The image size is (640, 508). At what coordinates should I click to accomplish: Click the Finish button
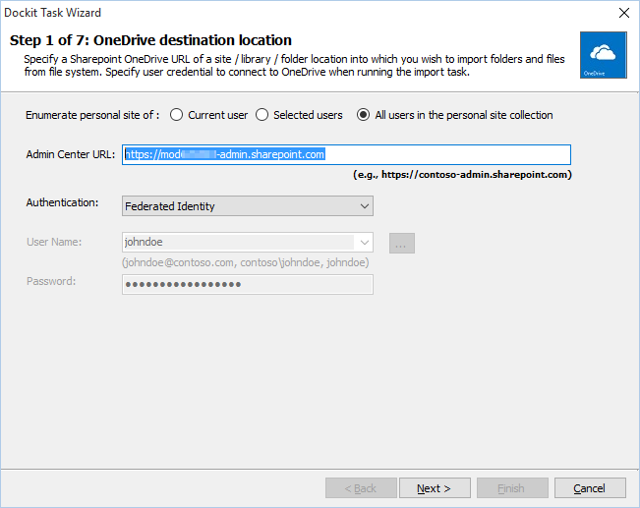(x=512, y=488)
